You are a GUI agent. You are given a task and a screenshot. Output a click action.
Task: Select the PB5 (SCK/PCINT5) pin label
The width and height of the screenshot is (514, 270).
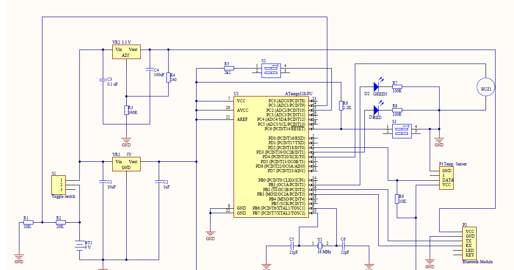[x=288, y=203]
